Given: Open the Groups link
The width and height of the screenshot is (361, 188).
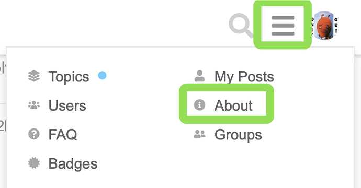Looking at the screenshot, I should point(238,135).
